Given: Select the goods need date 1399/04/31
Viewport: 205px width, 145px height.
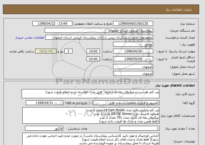Looking at the screenshot, I should [44, 103].
